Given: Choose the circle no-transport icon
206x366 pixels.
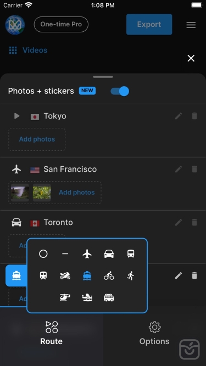Looking at the screenshot, I should (x=43, y=254).
